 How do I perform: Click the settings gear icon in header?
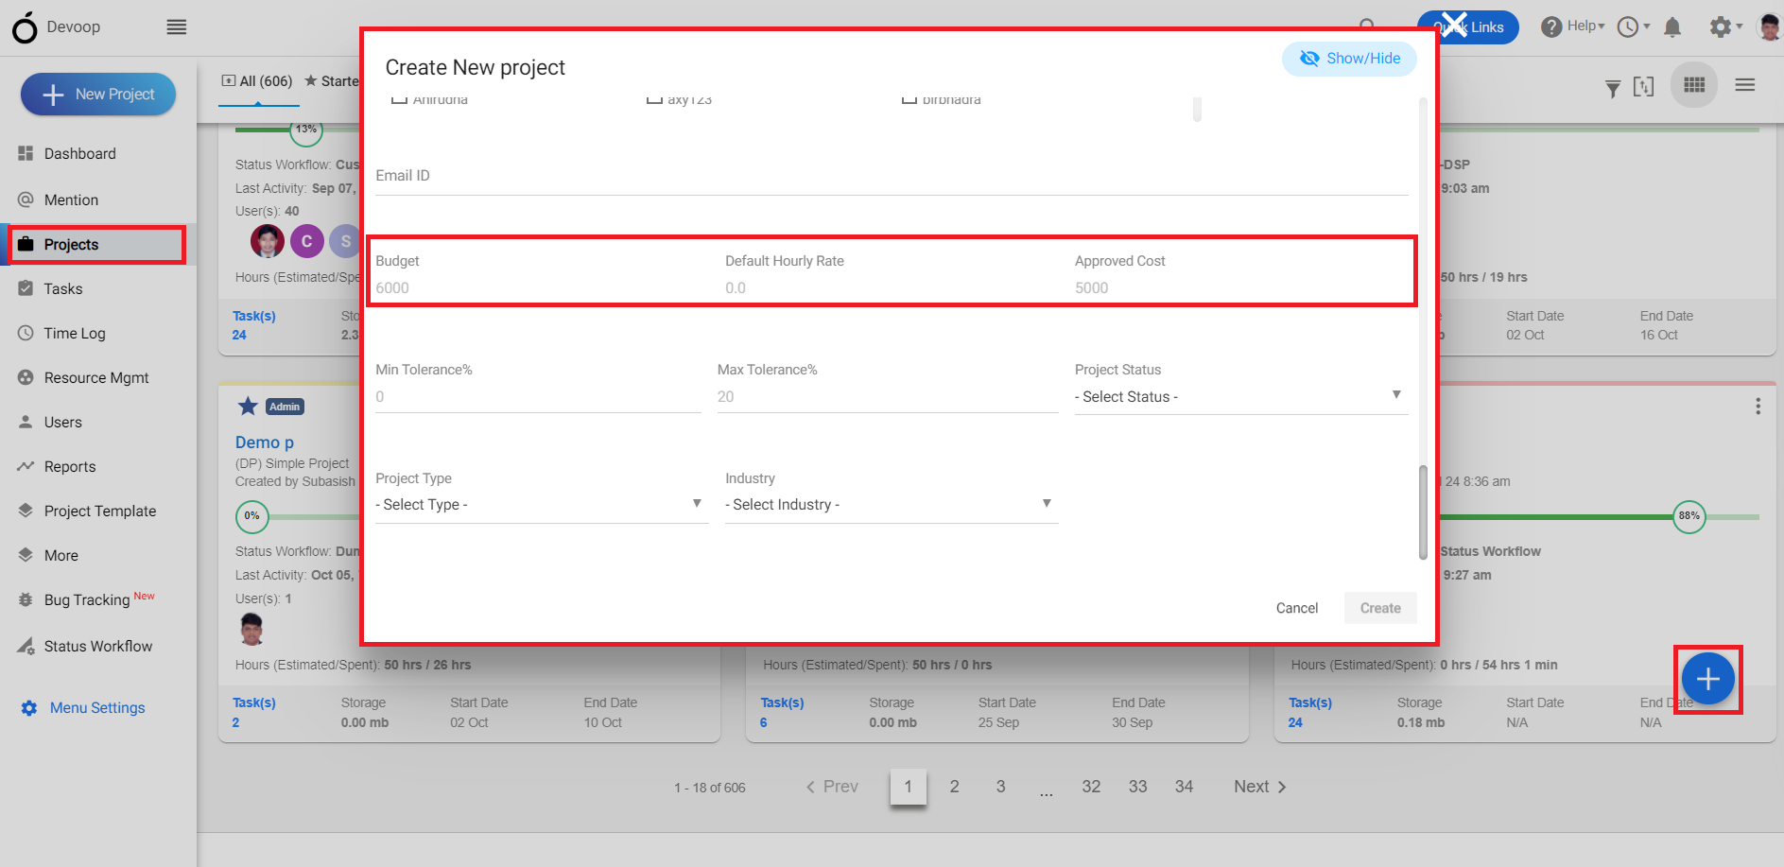(x=1721, y=26)
